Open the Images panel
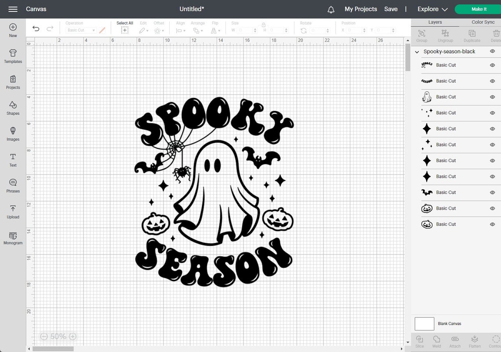This screenshot has width=501, height=352. [12, 134]
